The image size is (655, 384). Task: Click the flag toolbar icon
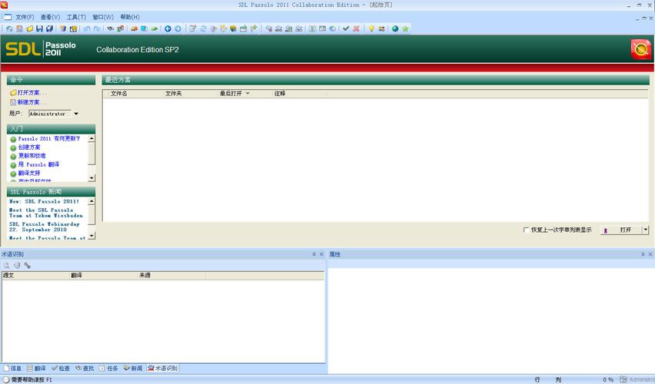pyautogui.click(x=254, y=29)
